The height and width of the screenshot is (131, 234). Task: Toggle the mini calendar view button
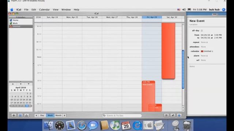pos(20,115)
